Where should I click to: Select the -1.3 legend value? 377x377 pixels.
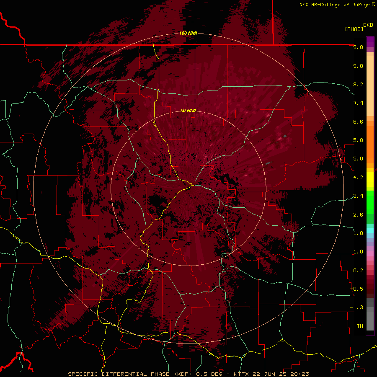coord(356,307)
